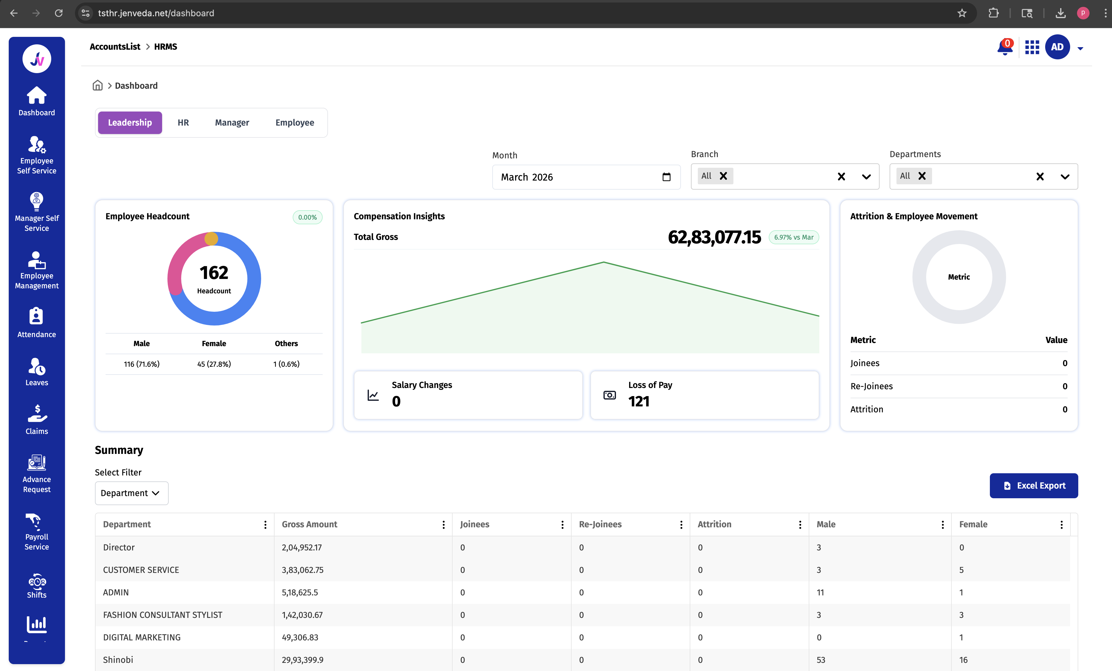Click the home breadcrumb icon

(x=97, y=85)
